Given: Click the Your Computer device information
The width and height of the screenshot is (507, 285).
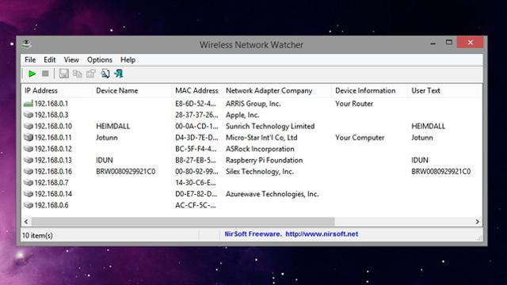Looking at the screenshot, I should [x=360, y=138].
